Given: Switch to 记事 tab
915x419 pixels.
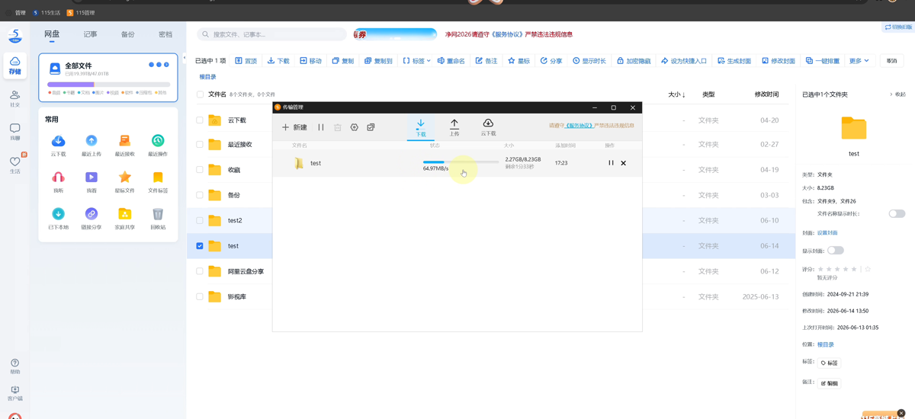Looking at the screenshot, I should (90, 34).
